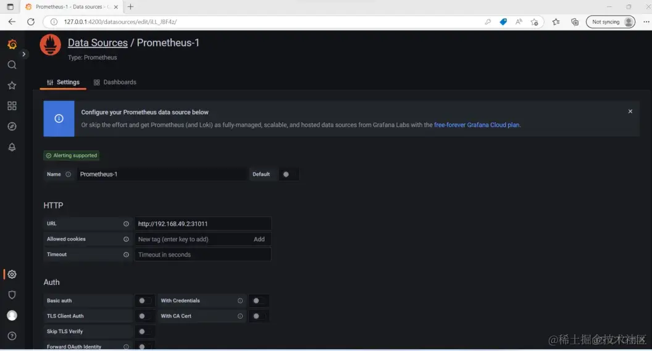Open the Dashboards grid icon in sidebar
The width and height of the screenshot is (652, 351).
click(12, 106)
